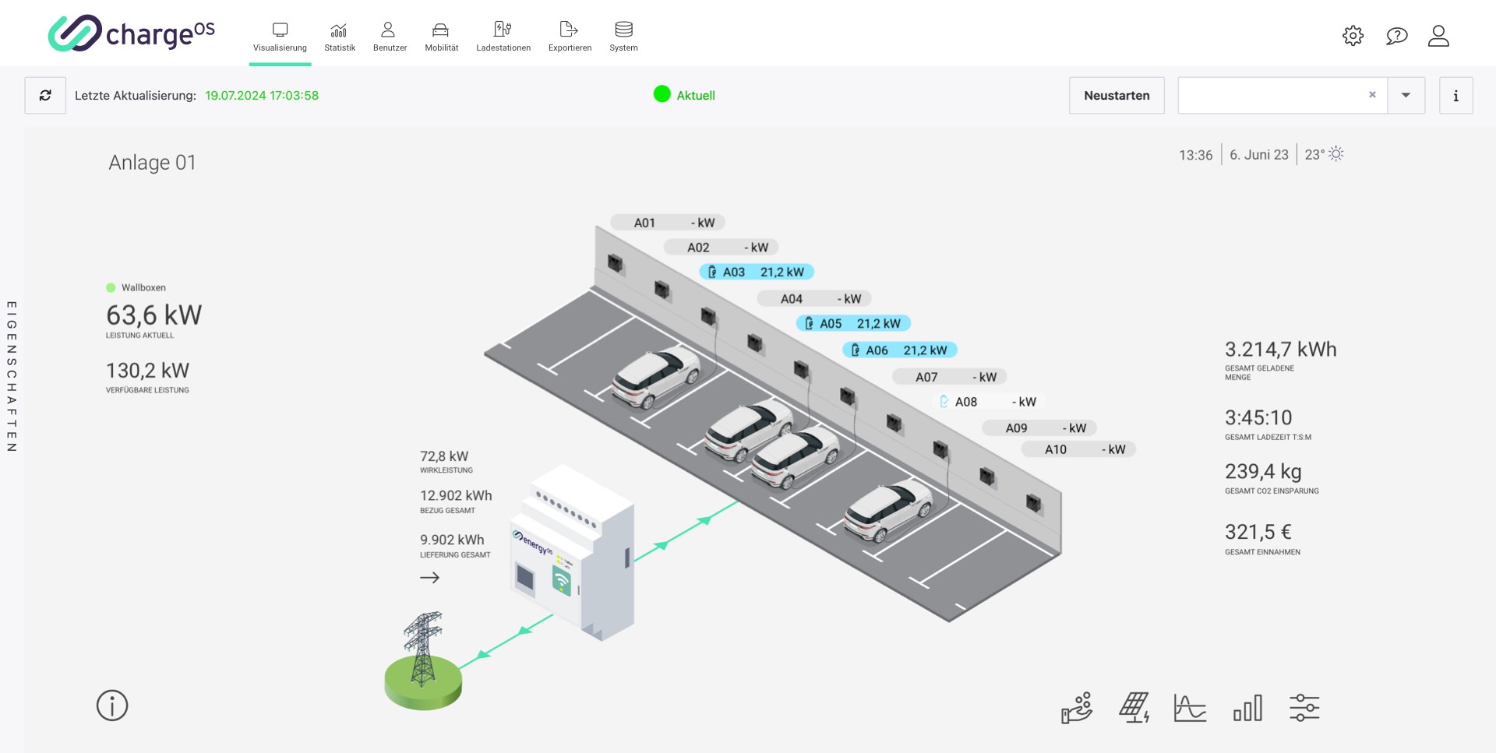
Task: Open the System tab
Action: pyautogui.click(x=623, y=37)
